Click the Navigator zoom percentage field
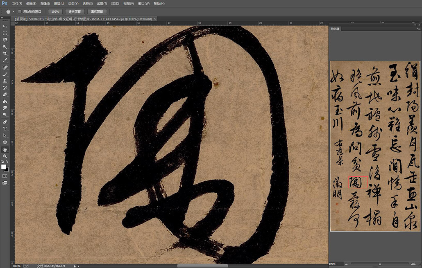 [336, 263]
